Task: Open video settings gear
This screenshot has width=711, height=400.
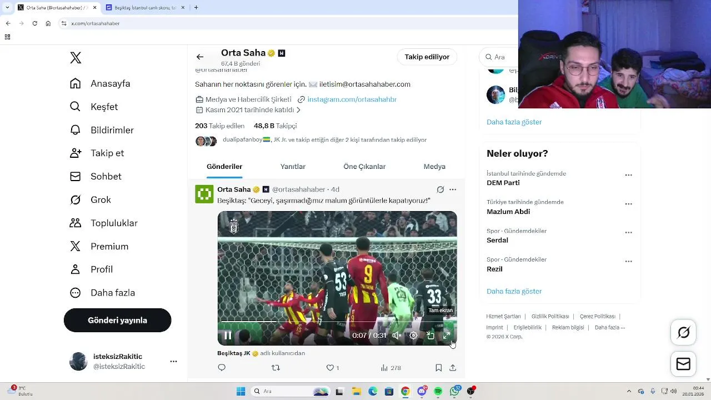Action: coord(413,336)
